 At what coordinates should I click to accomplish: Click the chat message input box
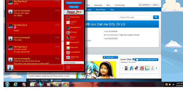coord(39,68)
